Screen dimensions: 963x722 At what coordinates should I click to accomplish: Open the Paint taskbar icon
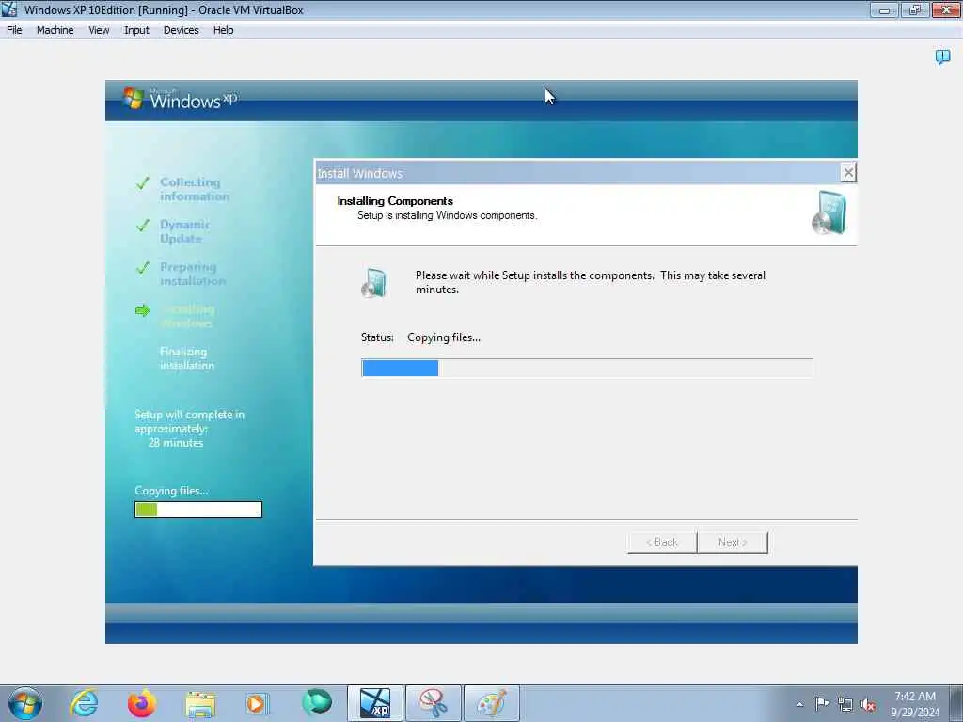tap(491, 703)
